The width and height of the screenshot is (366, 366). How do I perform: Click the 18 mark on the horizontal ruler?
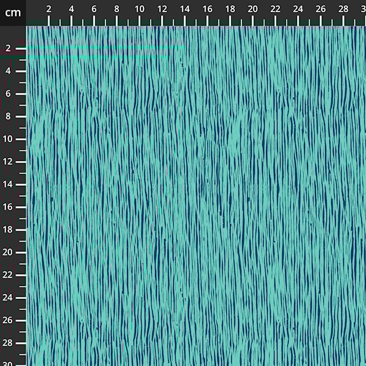230,9
